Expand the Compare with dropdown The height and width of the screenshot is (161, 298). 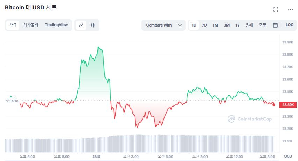click(x=163, y=25)
